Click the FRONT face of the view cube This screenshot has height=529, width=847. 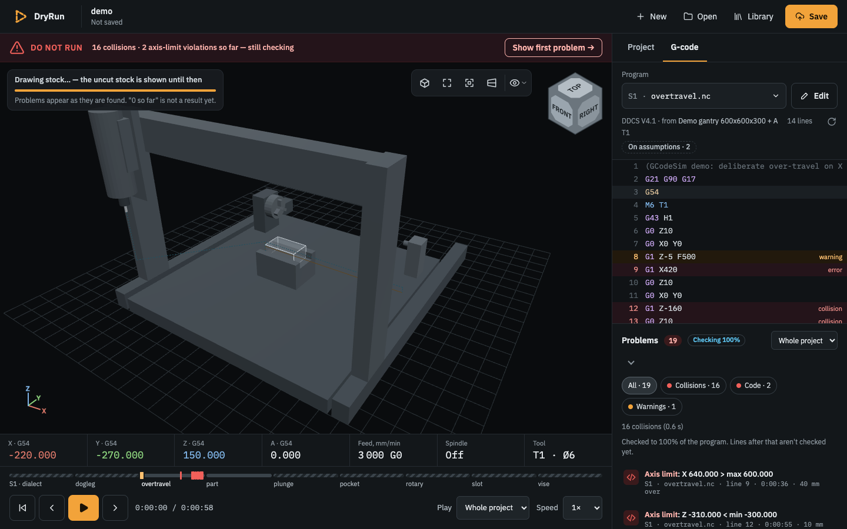point(561,112)
